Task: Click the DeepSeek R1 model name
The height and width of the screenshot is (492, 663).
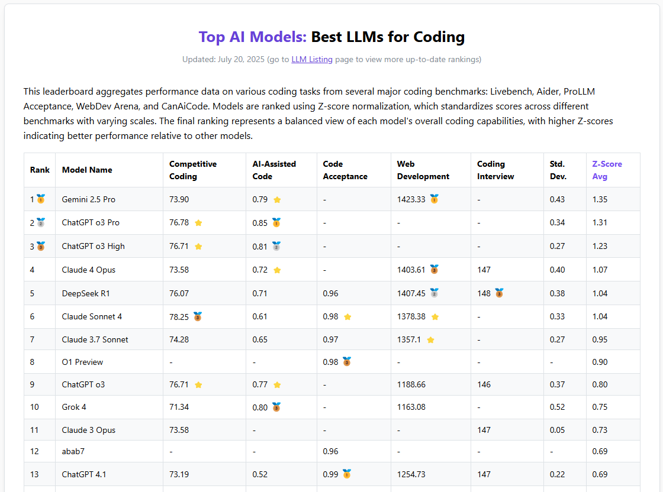Action: [86, 293]
